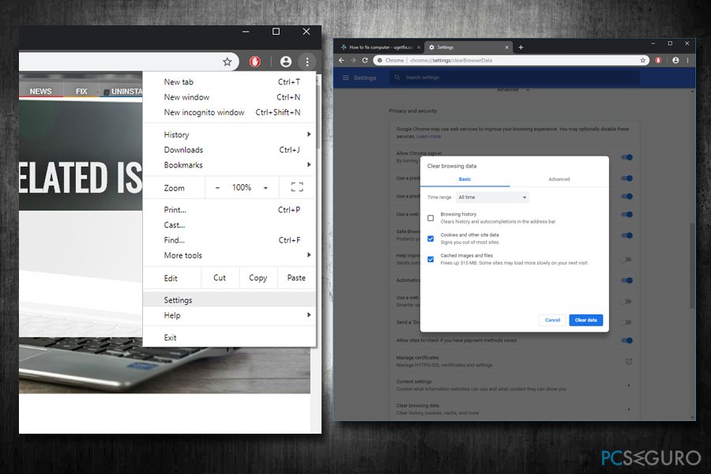
Task: Select New tab from the Chrome menu
Action: (229, 82)
